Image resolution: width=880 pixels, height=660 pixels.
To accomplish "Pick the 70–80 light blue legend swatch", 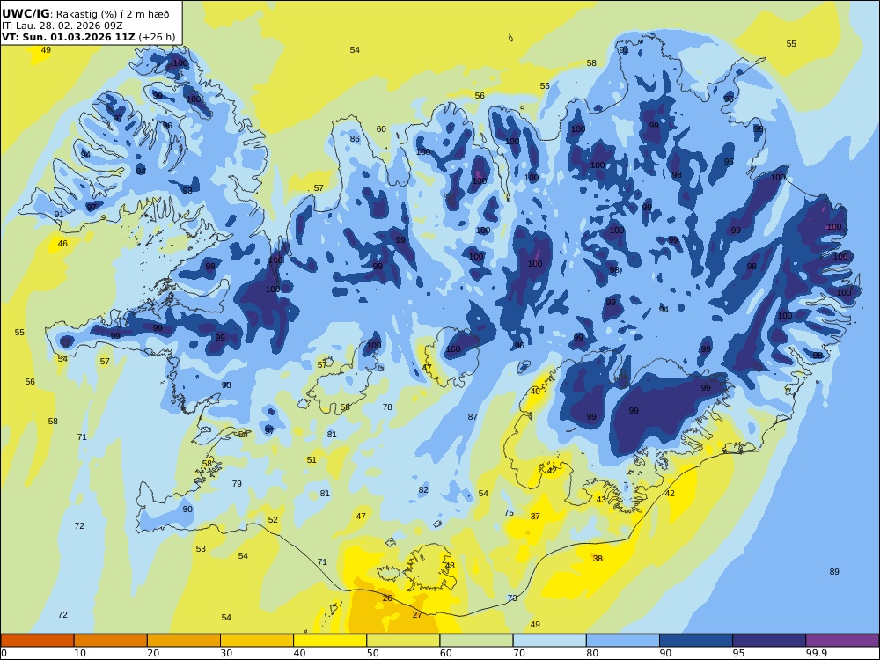I will click(549, 641).
